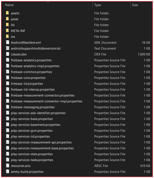Click the firebase-analytics.properties file icon
Screen dimensions: 154x178
pyautogui.click(x=7, y=60)
